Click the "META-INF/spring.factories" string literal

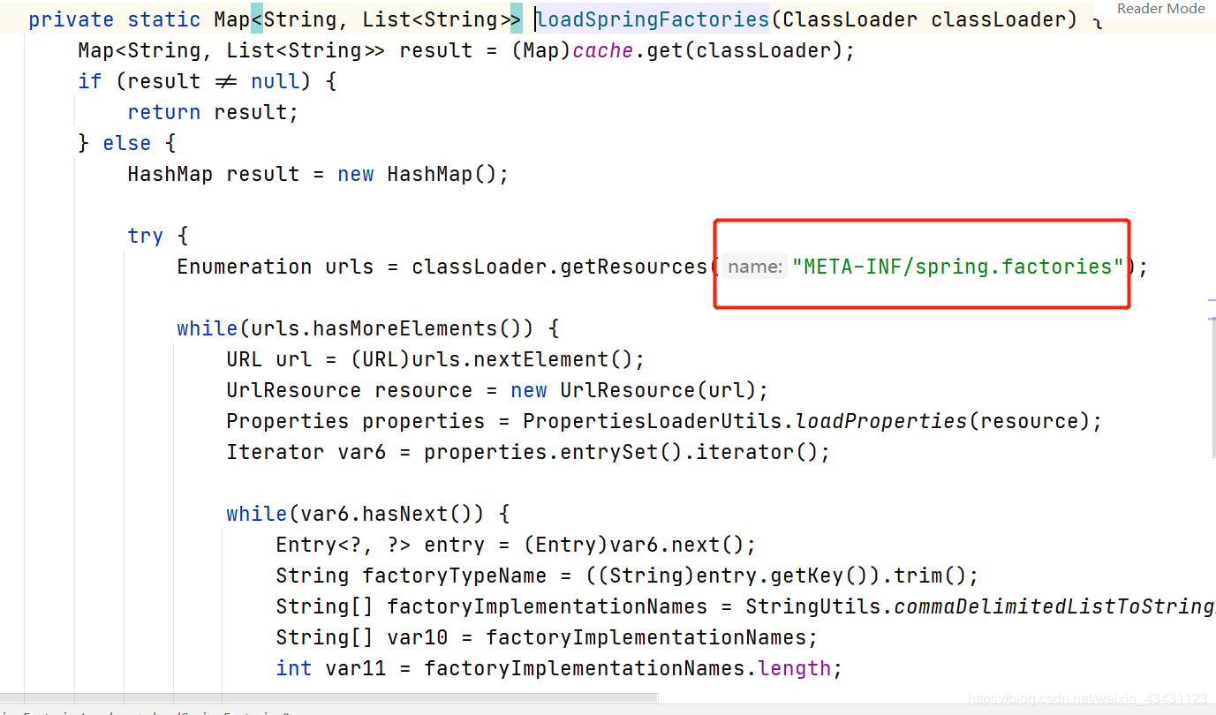coord(958,267)
